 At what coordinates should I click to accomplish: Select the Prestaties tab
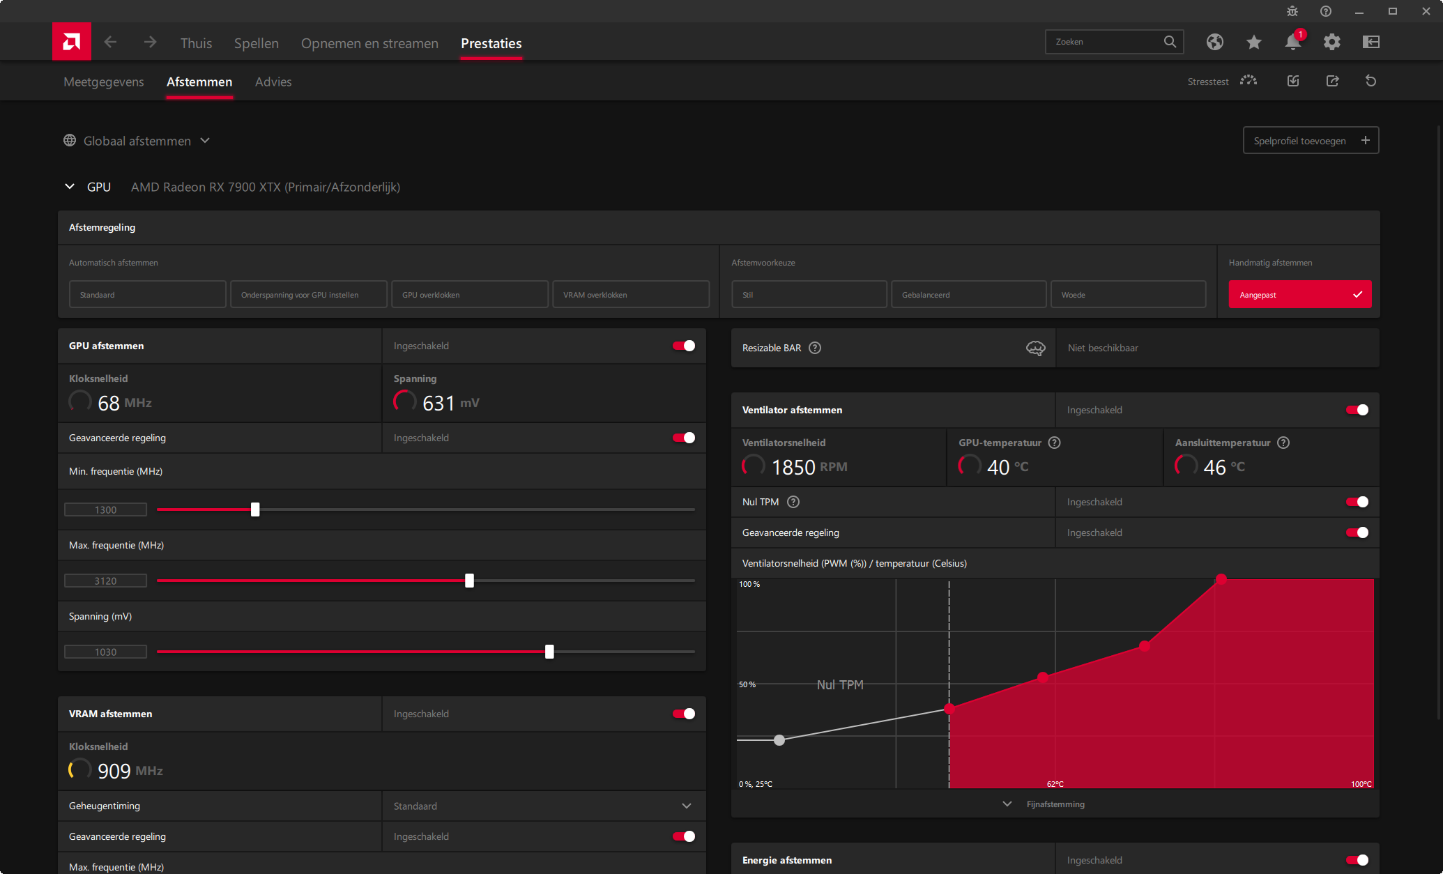coord(491,43)
